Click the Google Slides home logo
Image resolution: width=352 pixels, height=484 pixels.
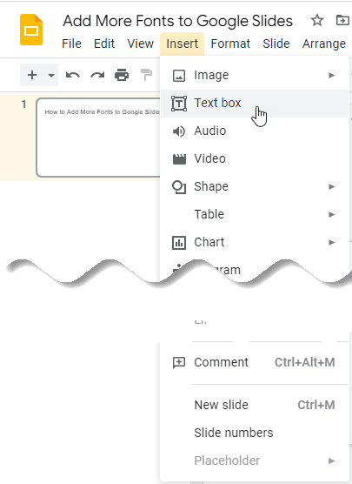coord(31,30)
